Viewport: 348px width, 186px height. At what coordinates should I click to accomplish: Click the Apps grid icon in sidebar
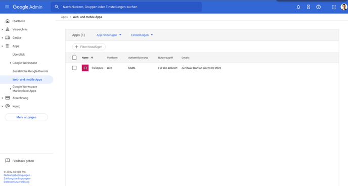point(8,46)
